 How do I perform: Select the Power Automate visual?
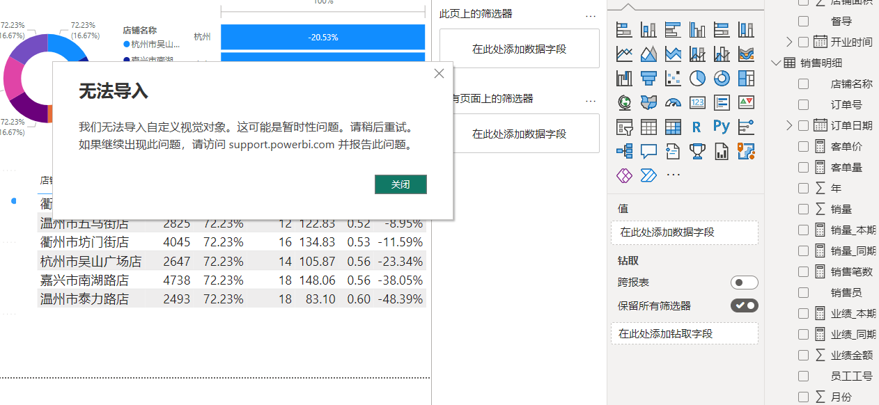tap(648, 175)
